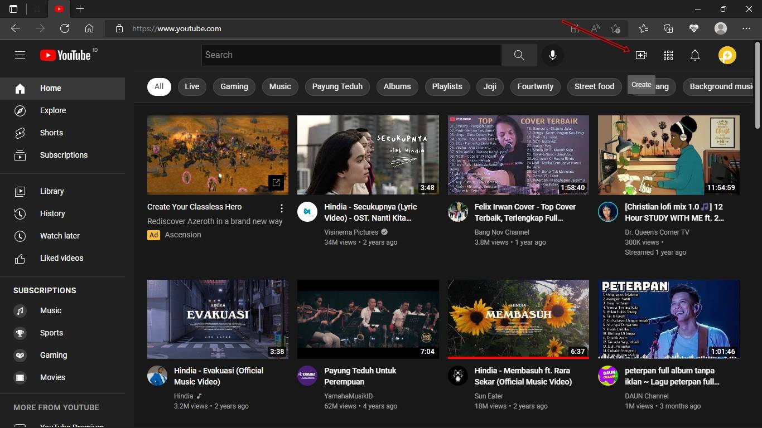Select the Albums filter chip
Screen dimensions: 762x428
[397, 86]
